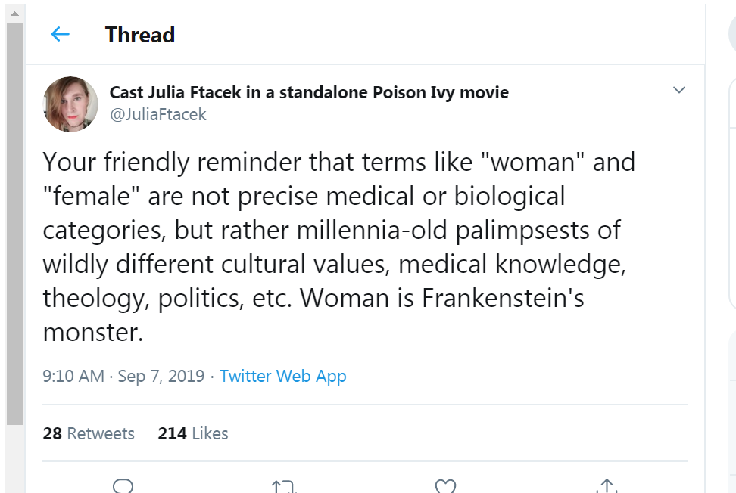Focus the partially visible search box at right
This screenshot has height=493, width=736.
pos(732,34)
